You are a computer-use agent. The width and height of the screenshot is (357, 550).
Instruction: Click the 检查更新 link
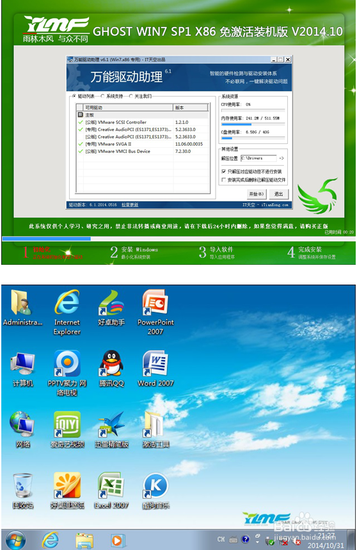pos(130,205)
